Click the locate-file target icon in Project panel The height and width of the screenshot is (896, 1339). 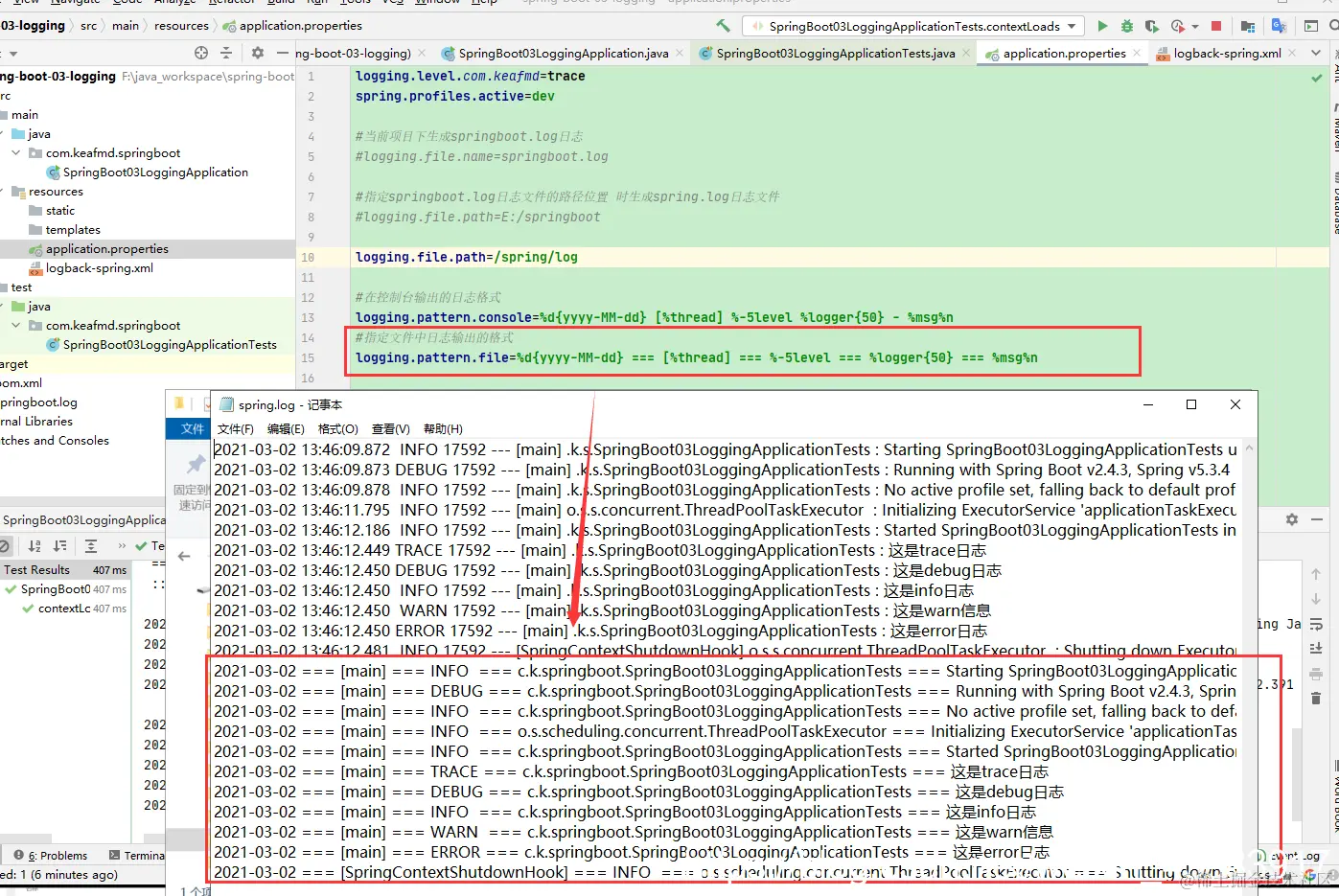200,53
